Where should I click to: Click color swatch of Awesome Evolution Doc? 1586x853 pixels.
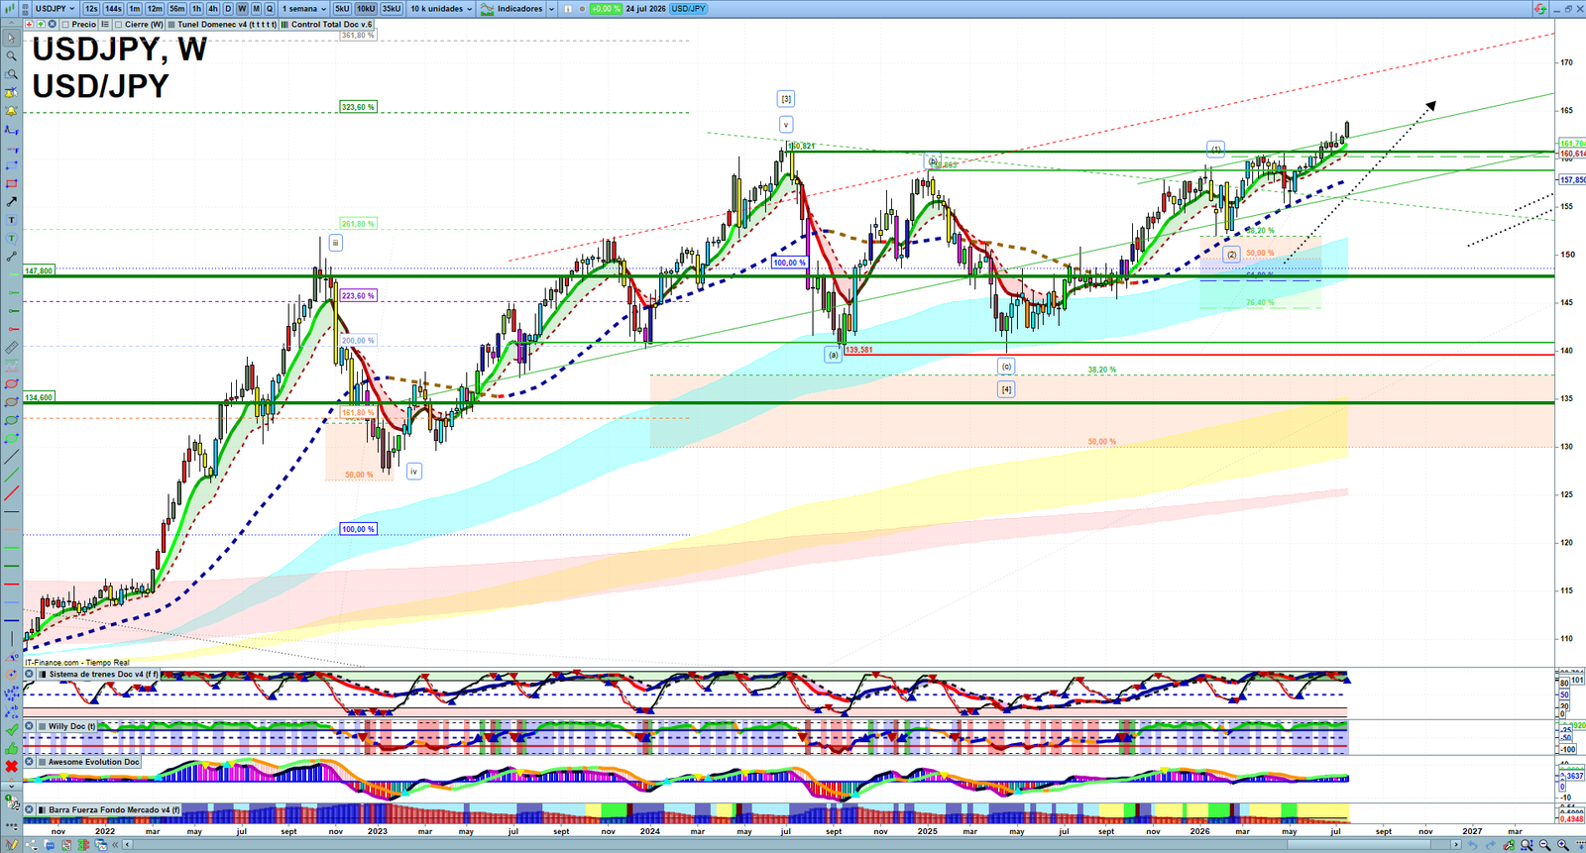click(x=42, y=762)
